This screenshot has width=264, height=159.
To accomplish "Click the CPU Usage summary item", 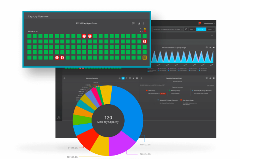I will tap(152, 91).
